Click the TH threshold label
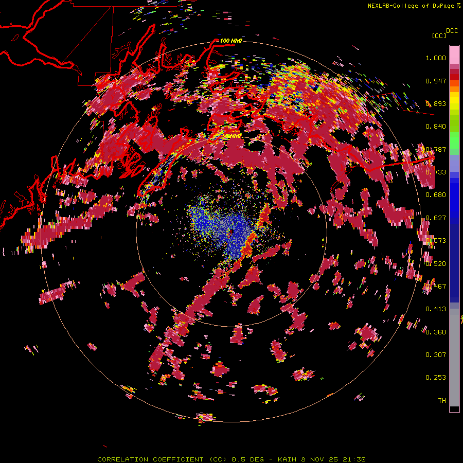The image size is (463, 463). pyautogui.click(x=442, y=401)
